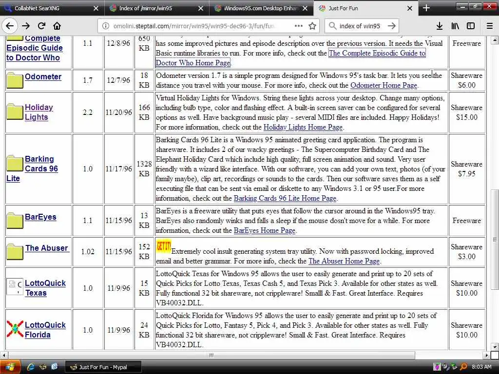Visit the Holiday Lights Home Page link
The height and width of the screenshot is (374, 499).
click(303, 127)
